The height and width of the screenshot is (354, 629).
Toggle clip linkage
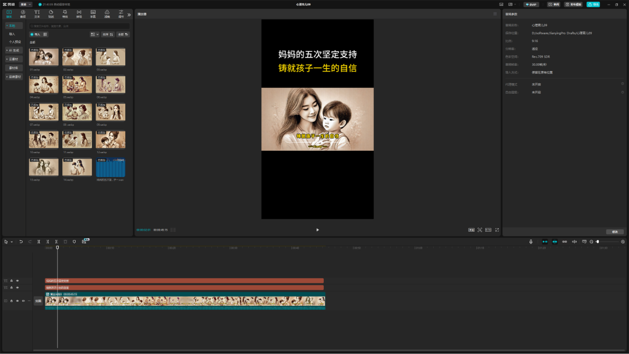(x=564, y=242)
